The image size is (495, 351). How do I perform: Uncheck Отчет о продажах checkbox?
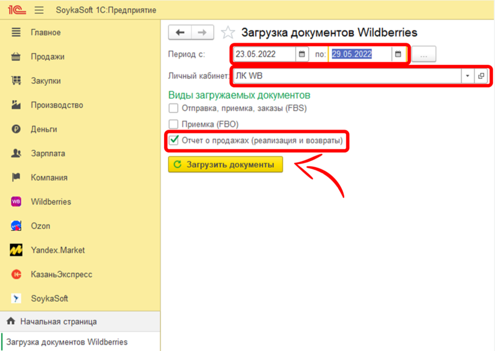pyautogui.click(x=174, y=141)
